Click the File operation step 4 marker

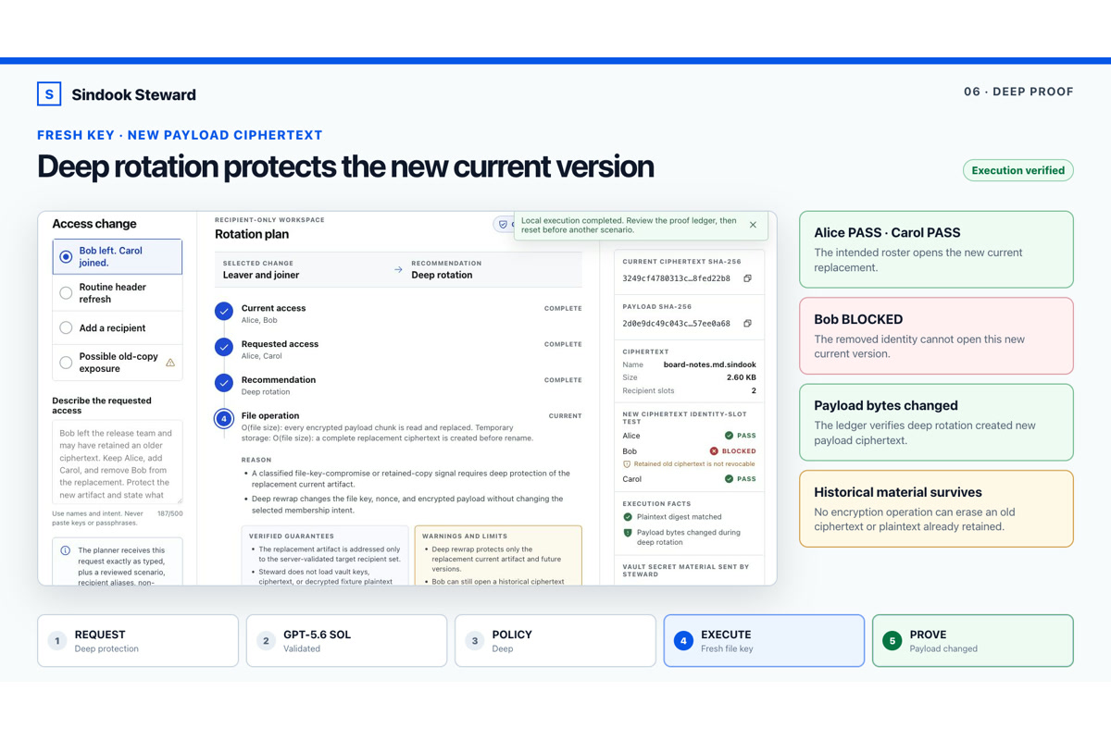pos(224,419)
